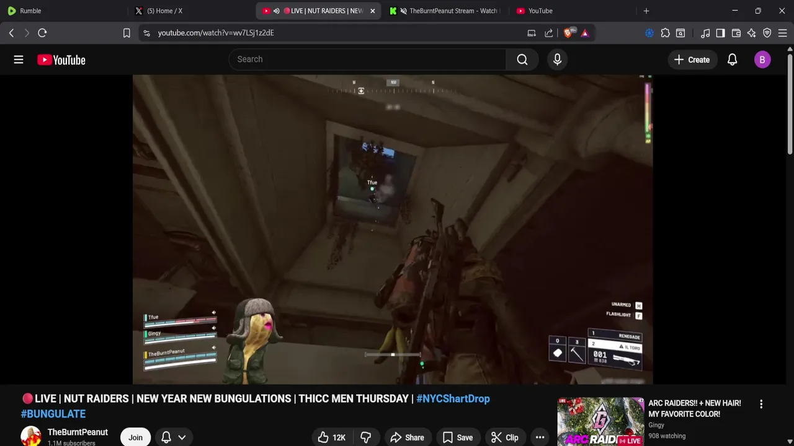Click the live video player

(x=393, y=230)
